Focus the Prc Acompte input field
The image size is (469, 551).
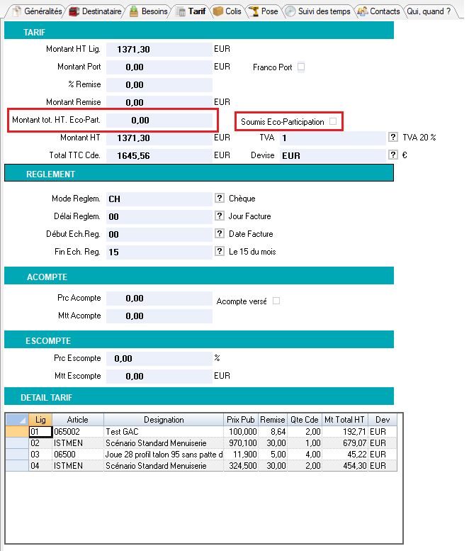(x=159, y=299)
